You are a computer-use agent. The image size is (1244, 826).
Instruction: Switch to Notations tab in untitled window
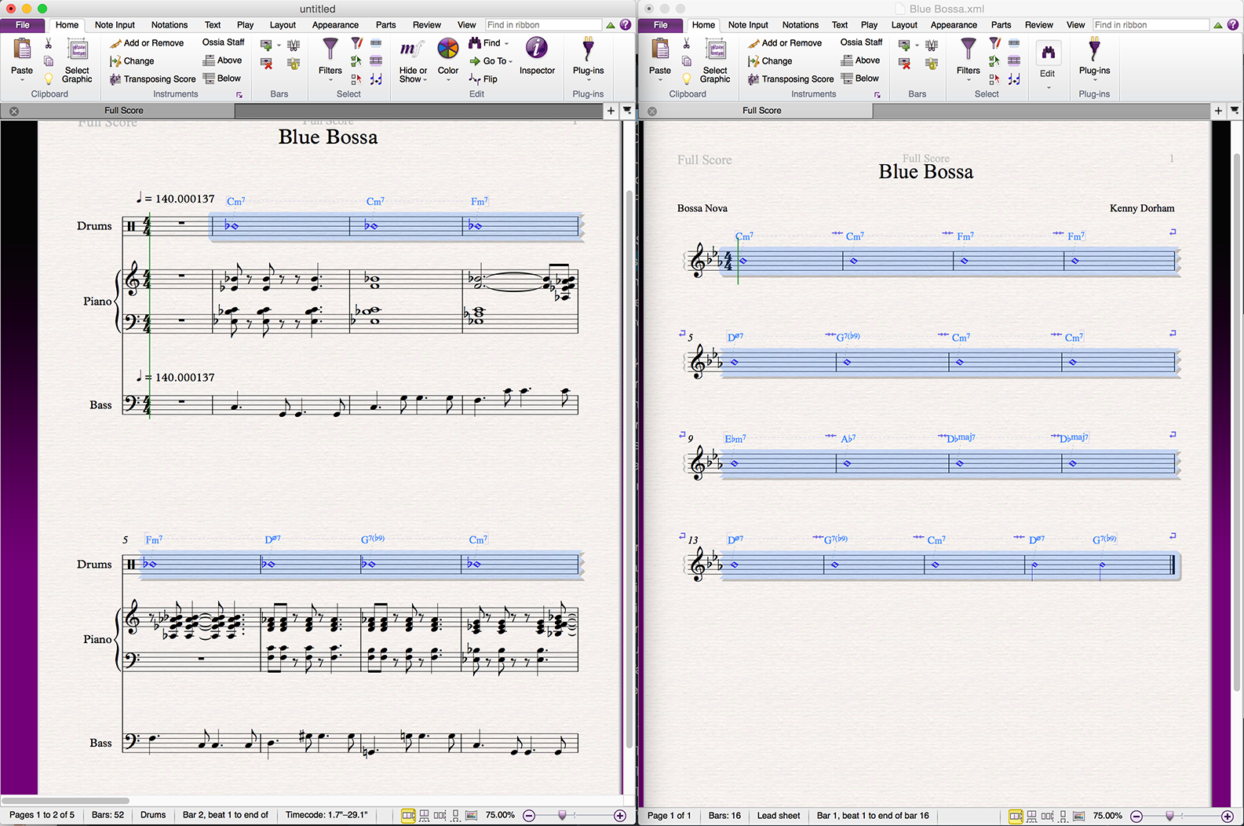(170, 25)
